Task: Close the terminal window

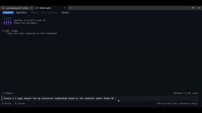Action: coord(199,8)
